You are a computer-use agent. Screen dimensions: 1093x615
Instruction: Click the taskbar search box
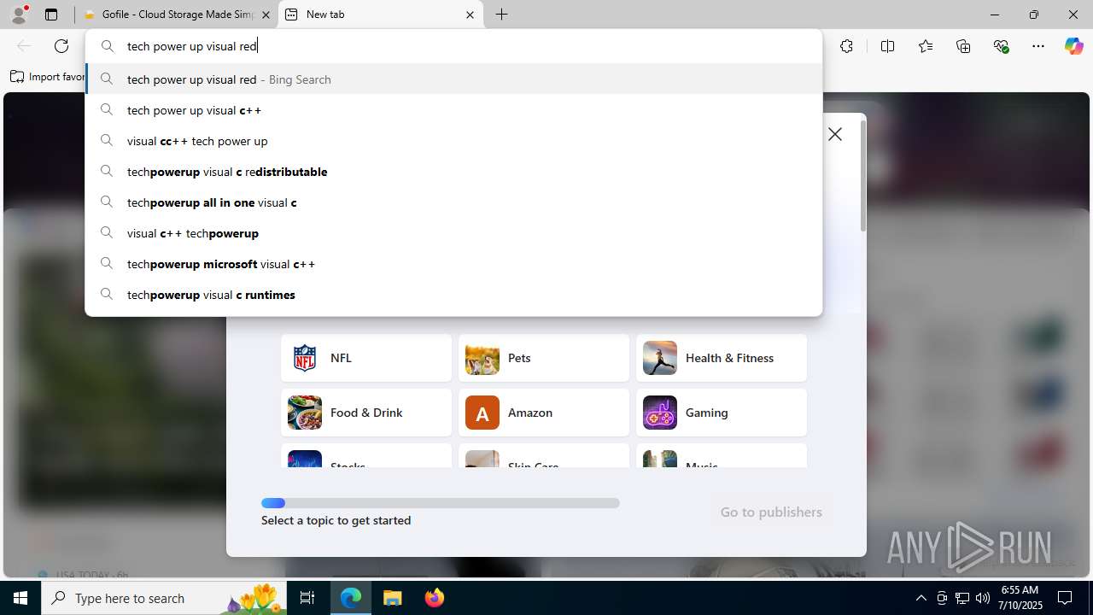coord(164,598)
